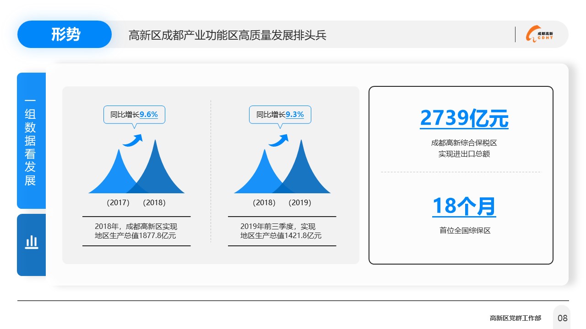Screen dimensions: 586x329
Task: Select text 地区生产总值1877.8亿元
Action: pyautogui.click(x=136, y=236)
